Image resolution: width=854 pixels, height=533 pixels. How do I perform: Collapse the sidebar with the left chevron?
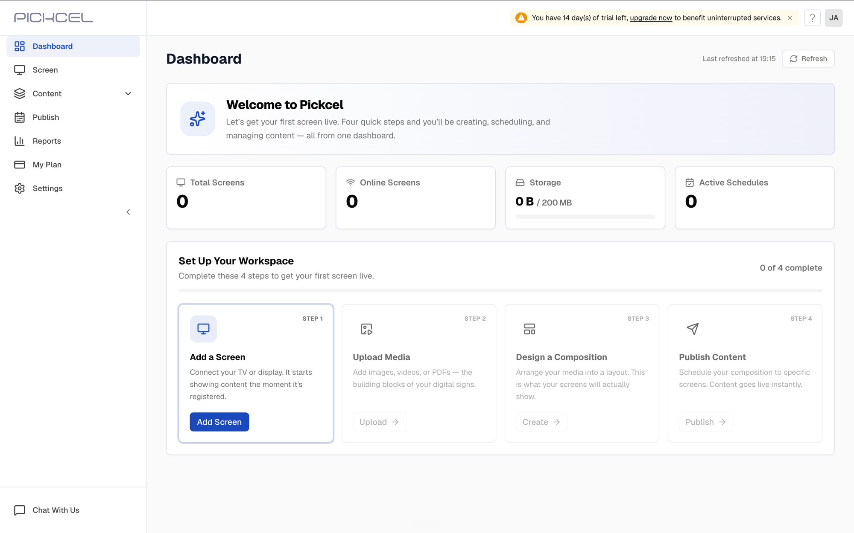click(128, 212)
